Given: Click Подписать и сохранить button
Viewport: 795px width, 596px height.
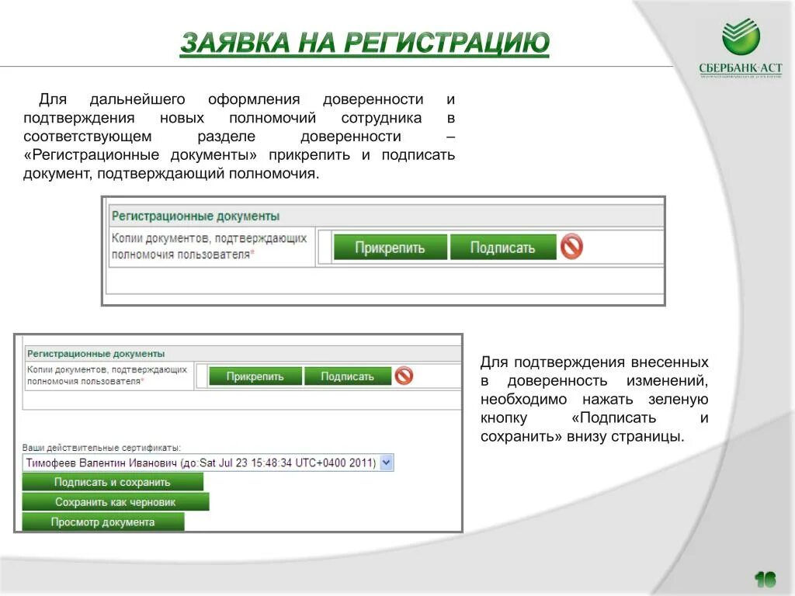Looking at the screenshot, I should [113, 482].
